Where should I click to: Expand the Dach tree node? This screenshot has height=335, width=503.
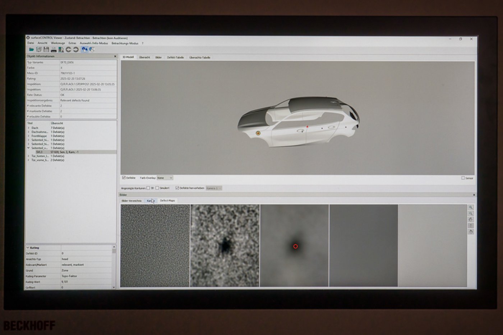point(28,128)
